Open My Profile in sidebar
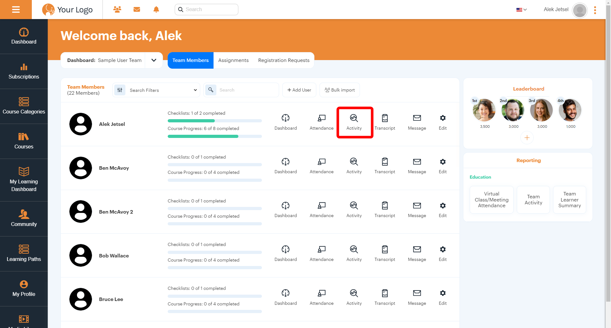The image size is (611, 328). [x=24, y=289]
